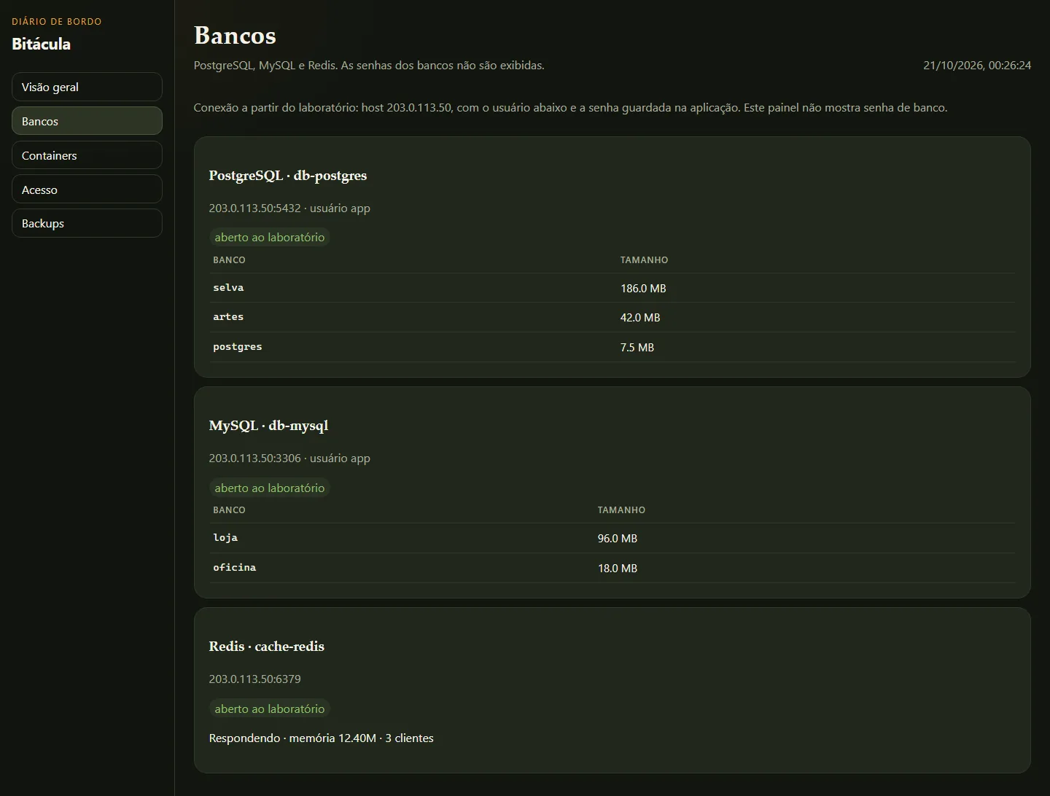
Task: Click the Redis 'aberto ao laboratório' badge
Action: [x=270, y=709]
